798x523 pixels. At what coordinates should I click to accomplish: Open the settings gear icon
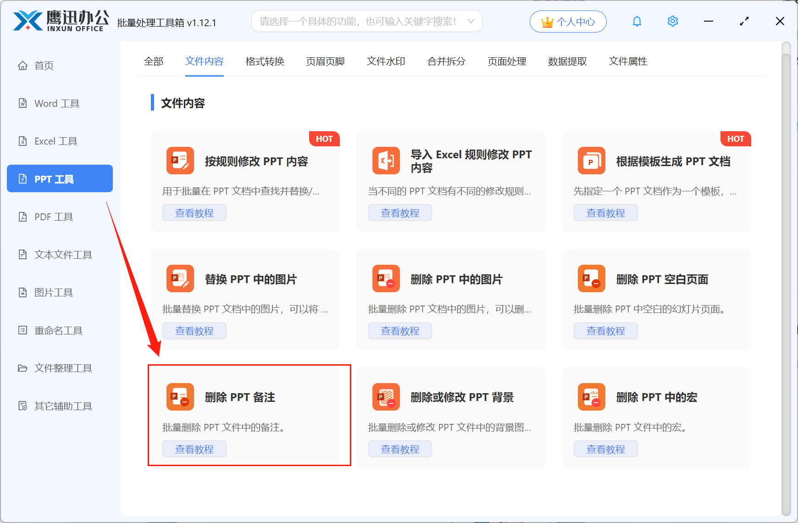[672, 21]
